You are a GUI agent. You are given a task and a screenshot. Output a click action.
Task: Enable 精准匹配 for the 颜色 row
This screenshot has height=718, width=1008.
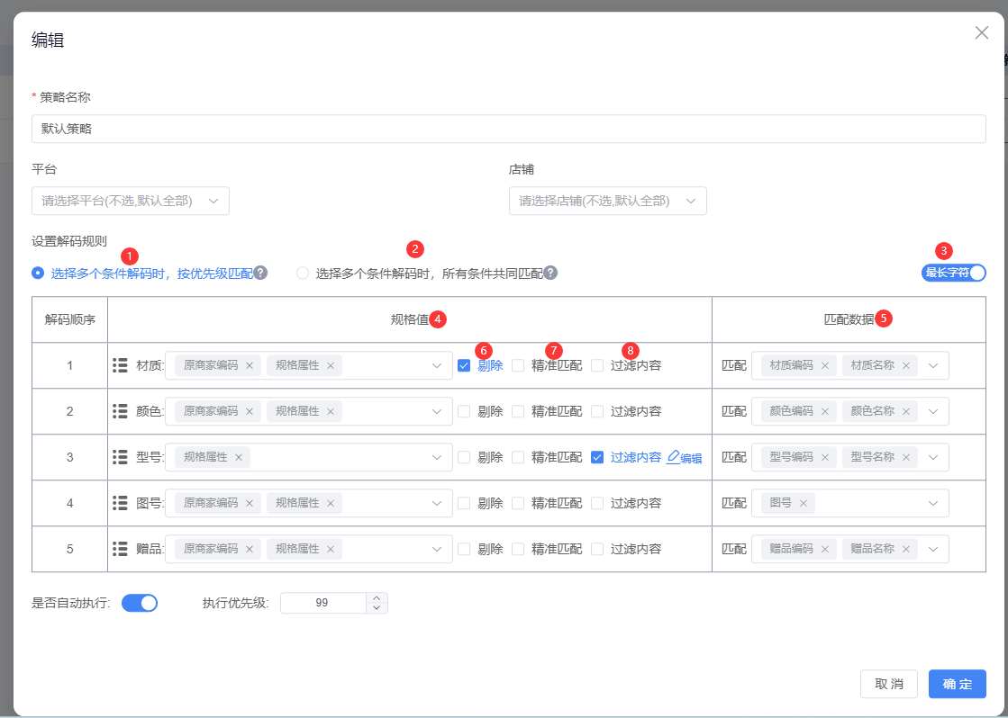518,411
